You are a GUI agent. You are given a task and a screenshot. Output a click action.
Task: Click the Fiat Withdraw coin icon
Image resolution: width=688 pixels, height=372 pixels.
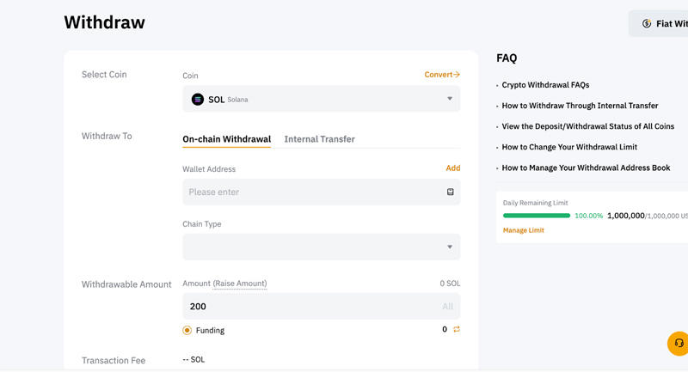point(647,24)
